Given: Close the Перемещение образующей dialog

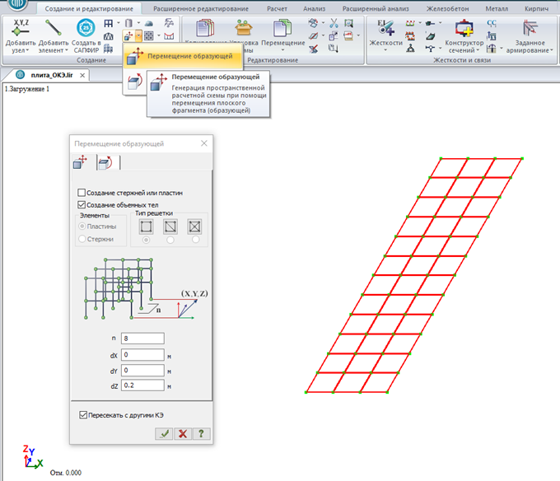Looking at the screenshot, I should point(204,143).
